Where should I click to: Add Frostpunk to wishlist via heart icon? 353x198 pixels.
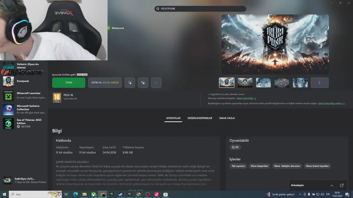coord(130,82)
